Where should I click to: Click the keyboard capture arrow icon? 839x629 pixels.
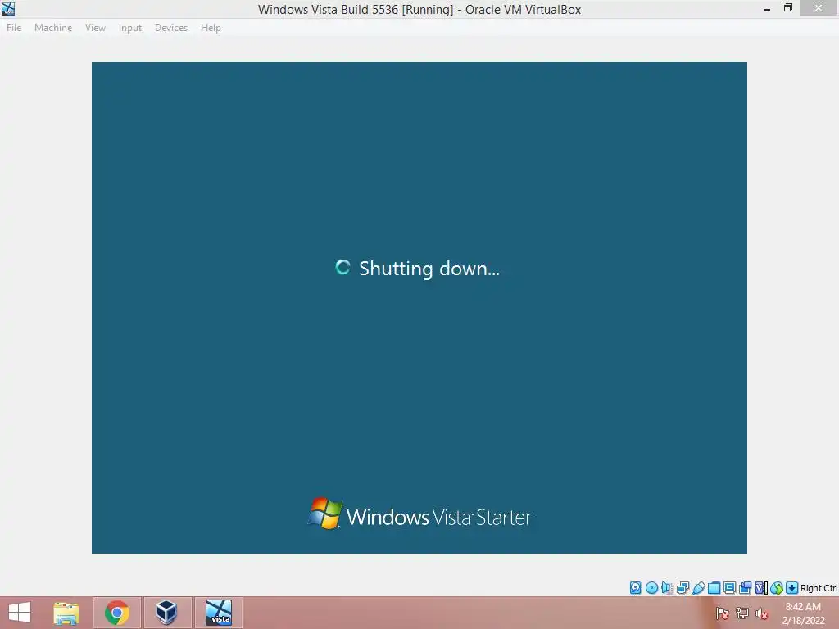coord(792,588)
